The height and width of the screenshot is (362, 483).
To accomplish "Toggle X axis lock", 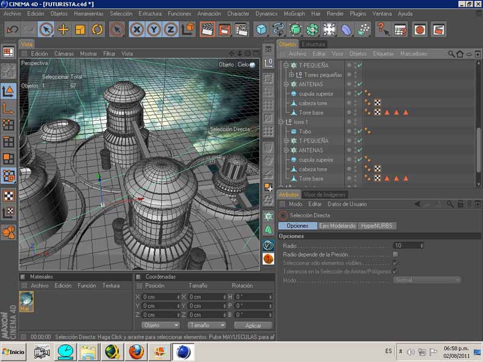I will click(x=137, y=30).
